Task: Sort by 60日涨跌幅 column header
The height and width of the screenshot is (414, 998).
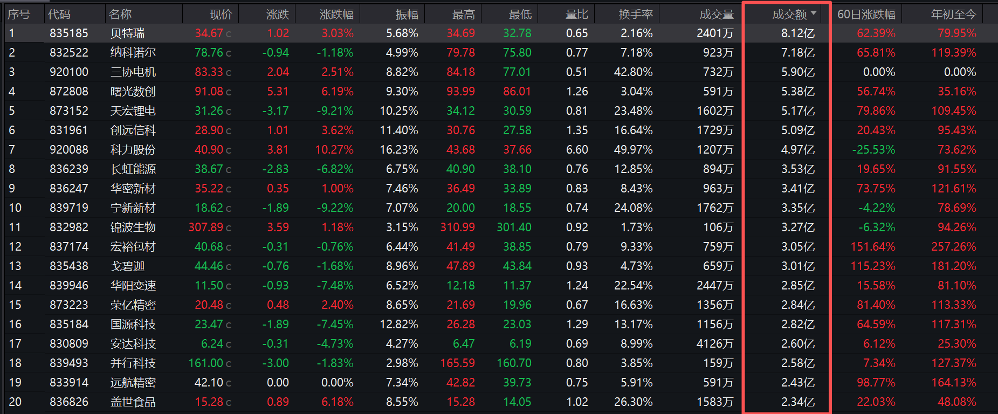Action: [x=866, y=15]
